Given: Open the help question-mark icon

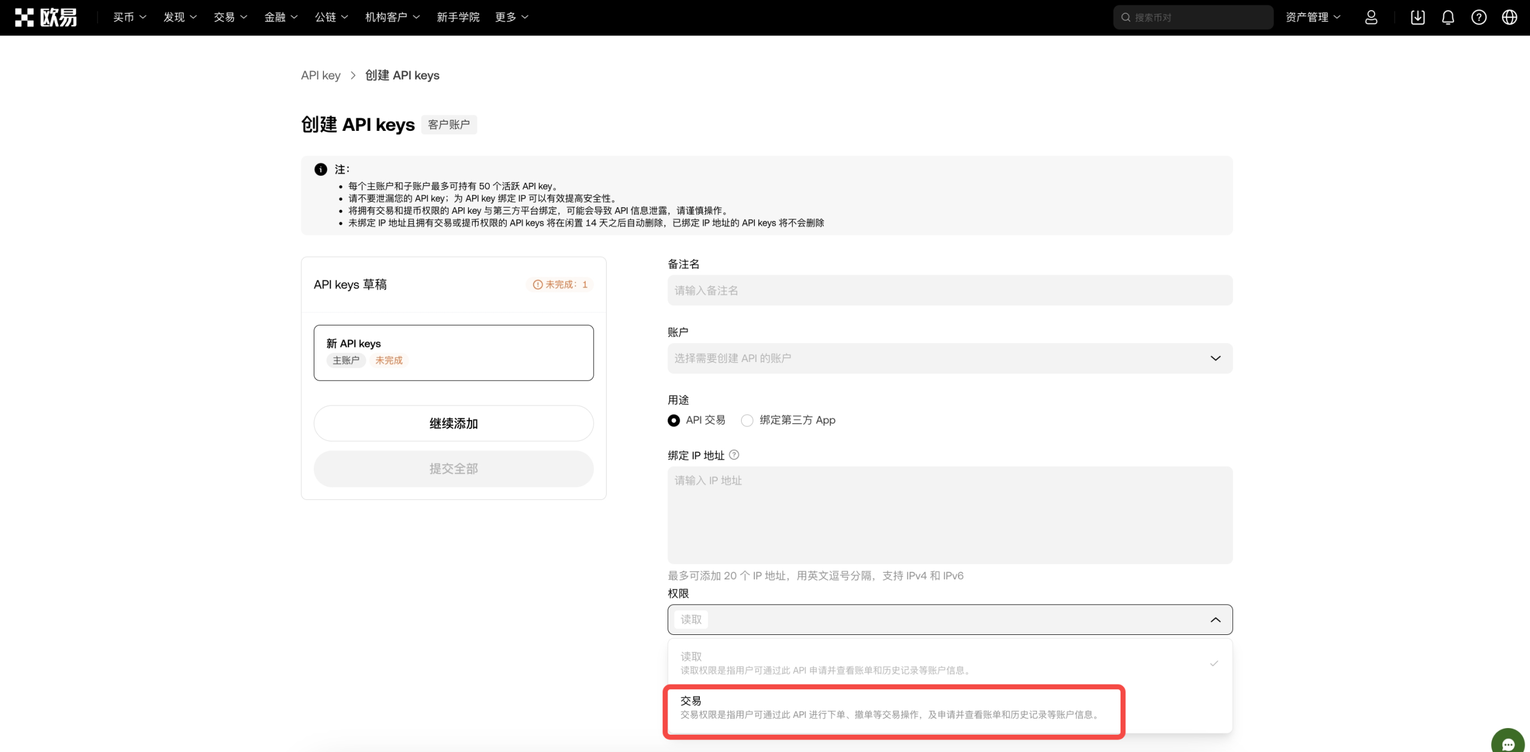Looking at the screenshot, I should pos(1479,17).
